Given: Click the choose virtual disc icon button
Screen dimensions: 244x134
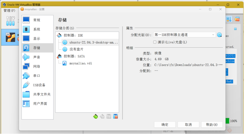Looking at the screenshot, I should [x=219, y=35].
